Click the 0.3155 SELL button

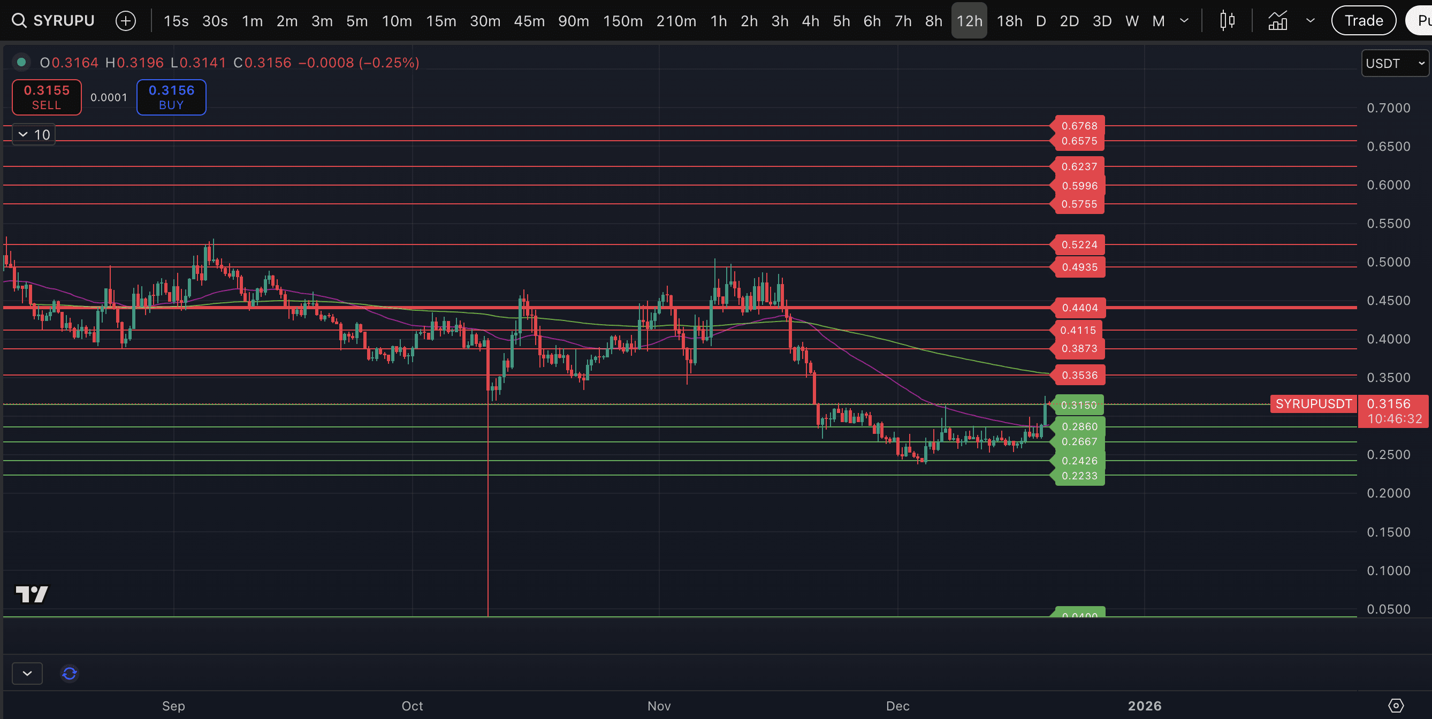coord(47,97)
